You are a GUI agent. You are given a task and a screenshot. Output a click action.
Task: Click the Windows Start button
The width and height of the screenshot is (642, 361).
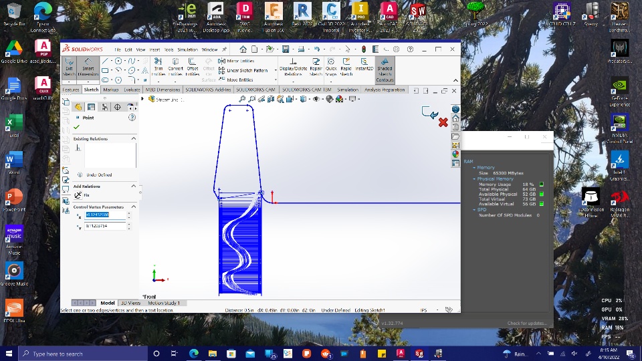pyautogui.click(x=9, y=354)
